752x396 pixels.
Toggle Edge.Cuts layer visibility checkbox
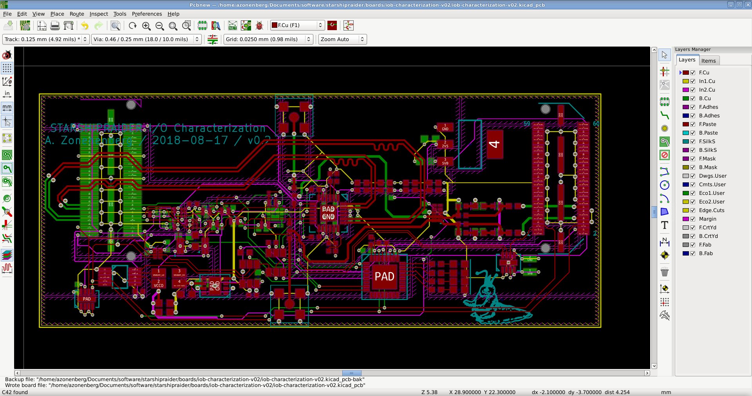click(x=693, y=211)
